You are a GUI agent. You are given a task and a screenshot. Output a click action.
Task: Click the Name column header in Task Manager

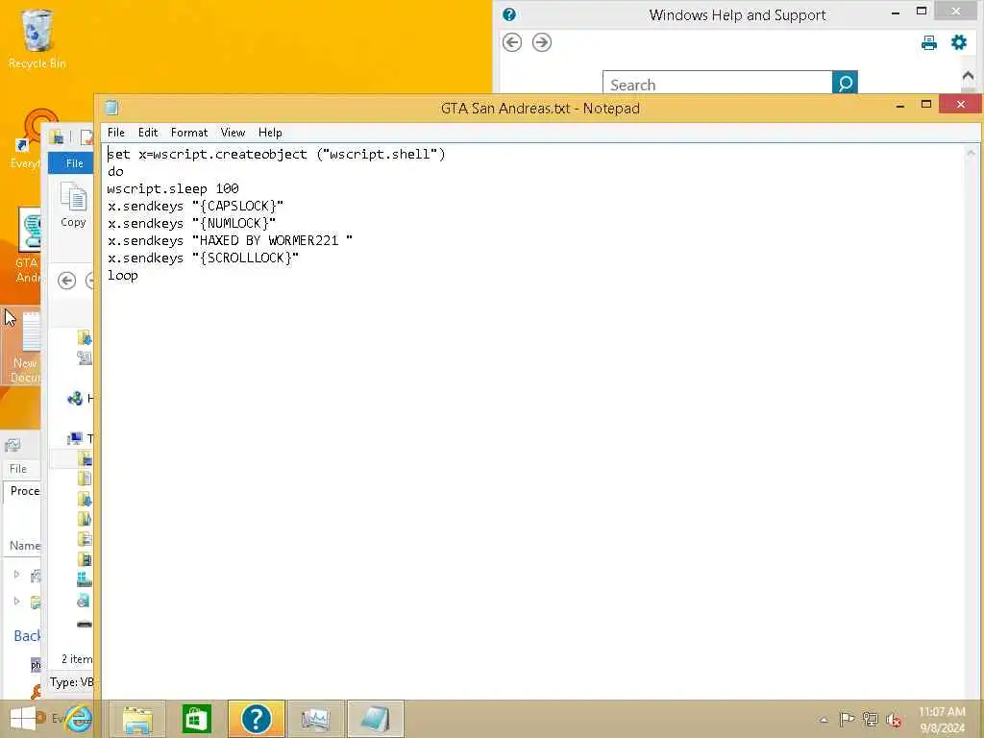25,546
